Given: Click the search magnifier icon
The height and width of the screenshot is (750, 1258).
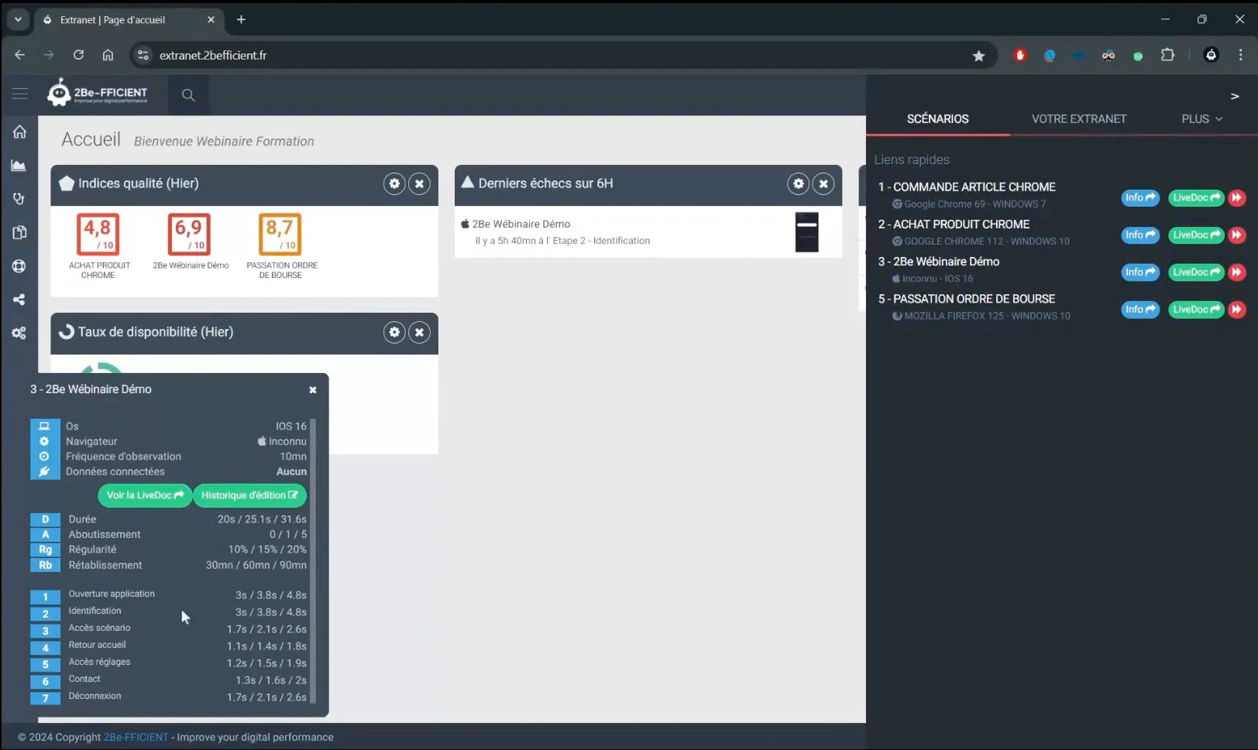Looking at the screenshot, I should [188, 95].
